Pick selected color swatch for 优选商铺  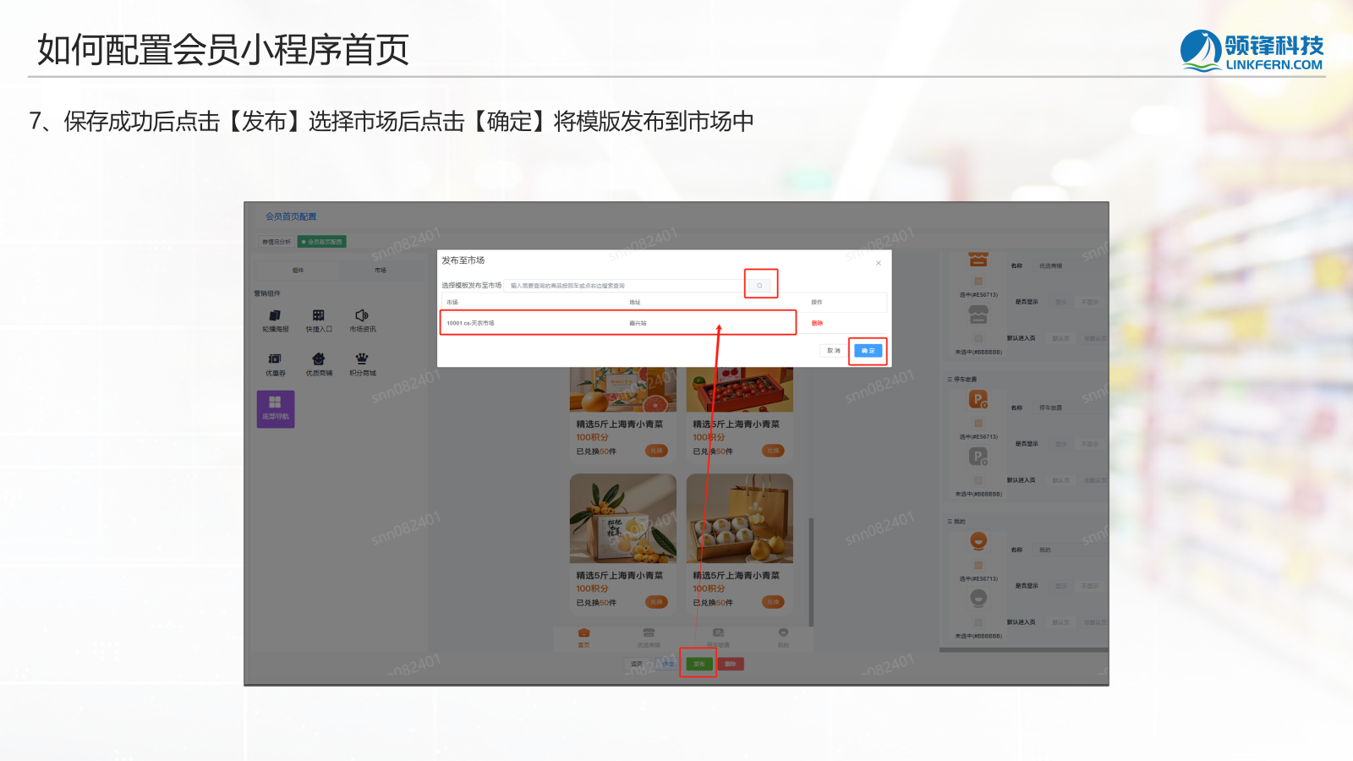pos(978,282)
